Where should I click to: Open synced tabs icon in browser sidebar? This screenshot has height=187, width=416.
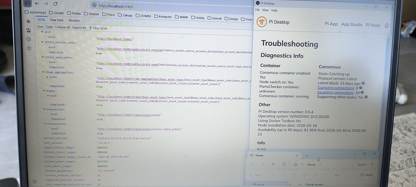pyautogui.click(x=28, y=30)
